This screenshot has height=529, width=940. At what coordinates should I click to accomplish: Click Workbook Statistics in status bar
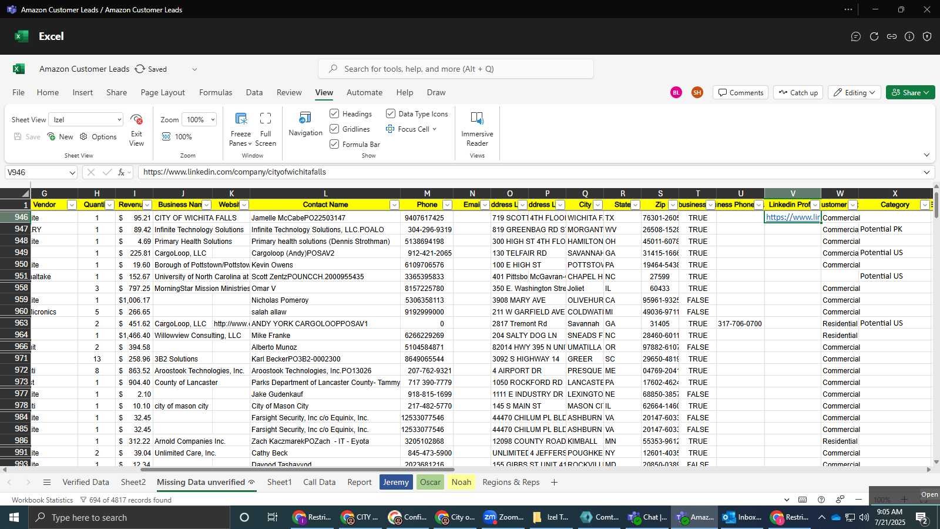(x=42, y=500)
